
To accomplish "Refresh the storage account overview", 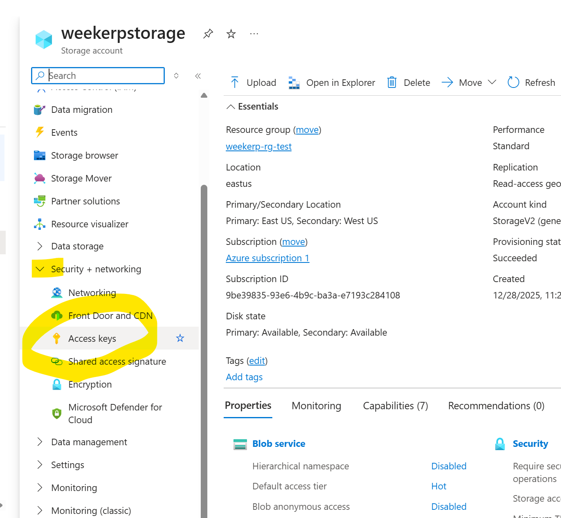I will [531, 83].
